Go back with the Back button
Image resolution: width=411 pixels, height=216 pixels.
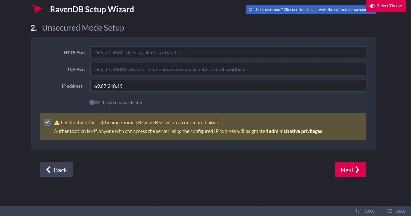point(56,170)
